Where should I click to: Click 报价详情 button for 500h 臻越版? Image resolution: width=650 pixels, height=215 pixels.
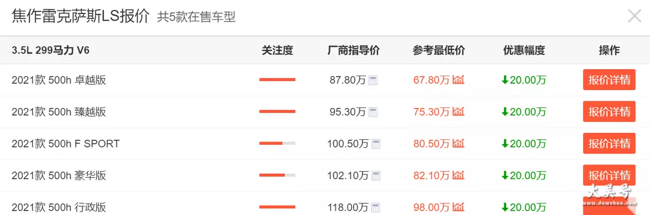click(x=609, y=112)
